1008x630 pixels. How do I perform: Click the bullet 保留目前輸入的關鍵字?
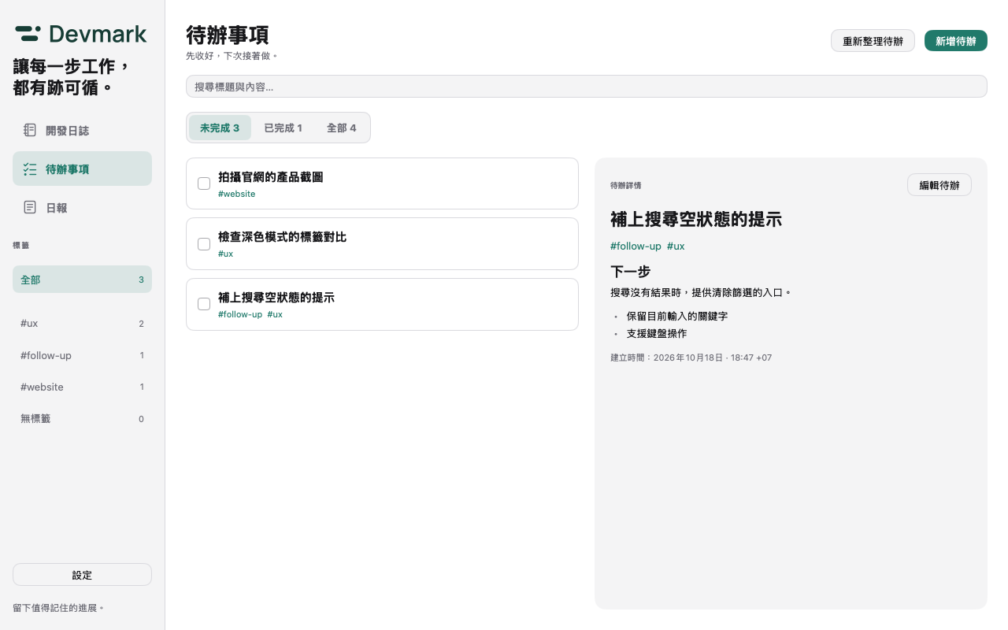click(x=677, y=316)
